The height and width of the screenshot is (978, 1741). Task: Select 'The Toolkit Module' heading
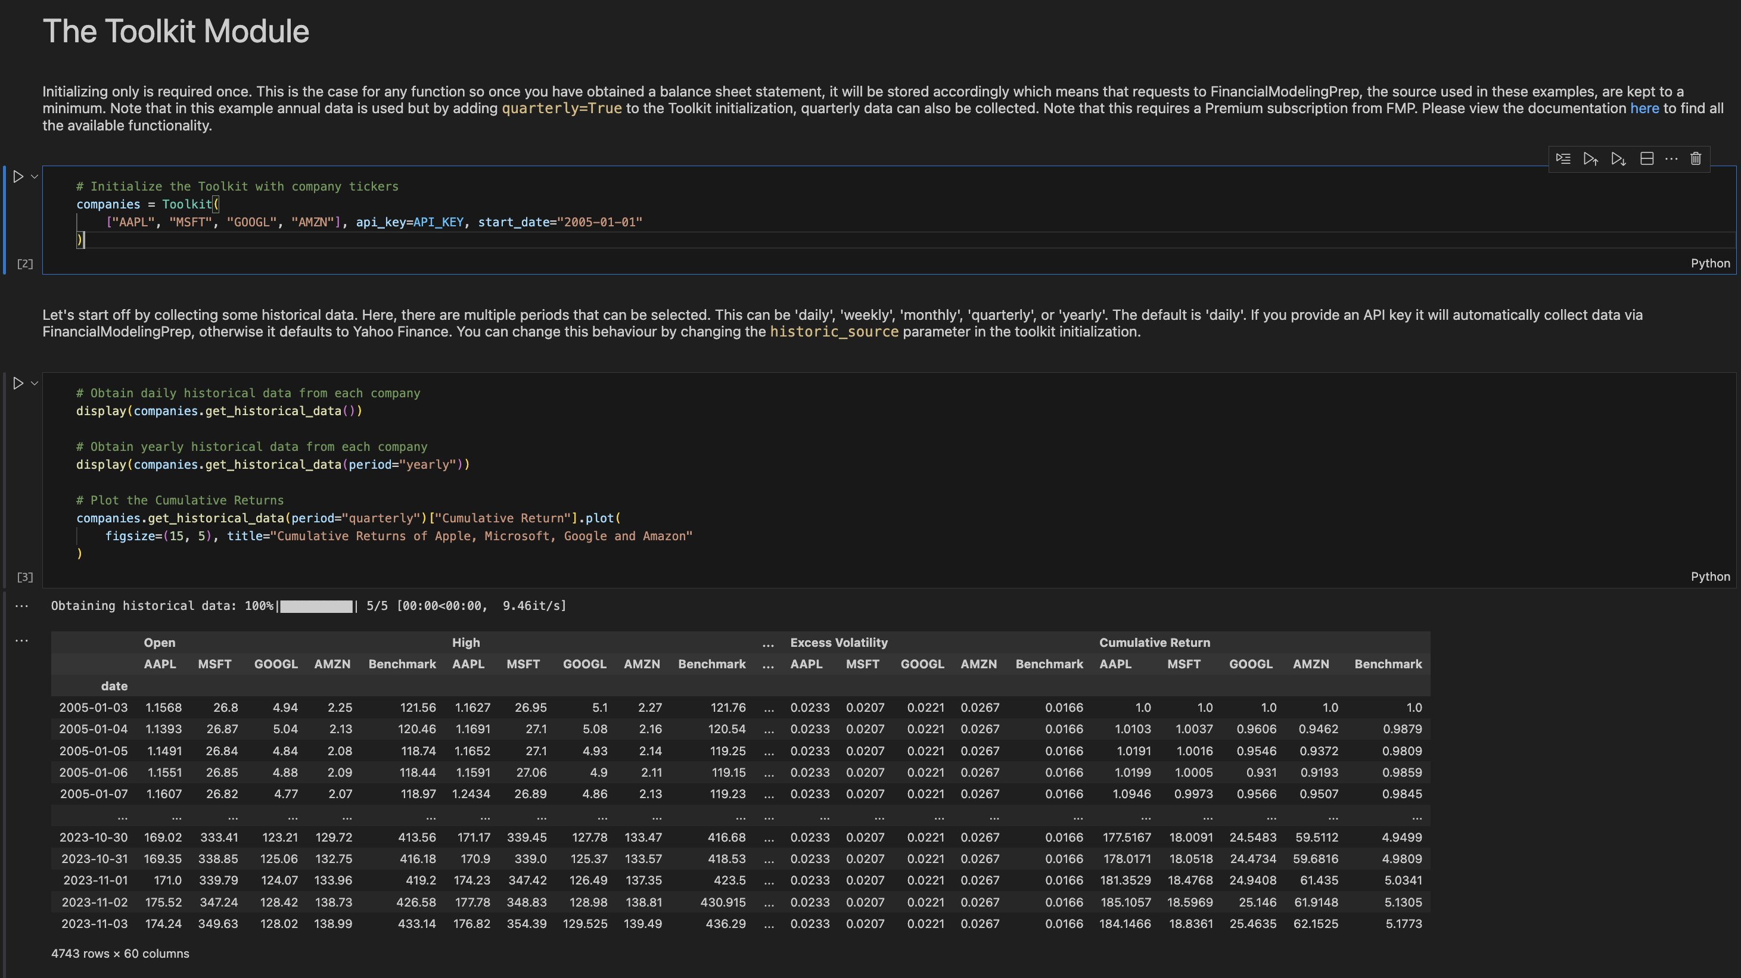(176, 32)
